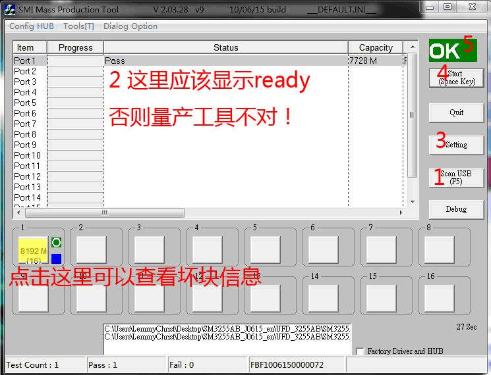Viewport: 491px width, 375px height.
Task: Select the Port 5 row
Action: [210, 103]
